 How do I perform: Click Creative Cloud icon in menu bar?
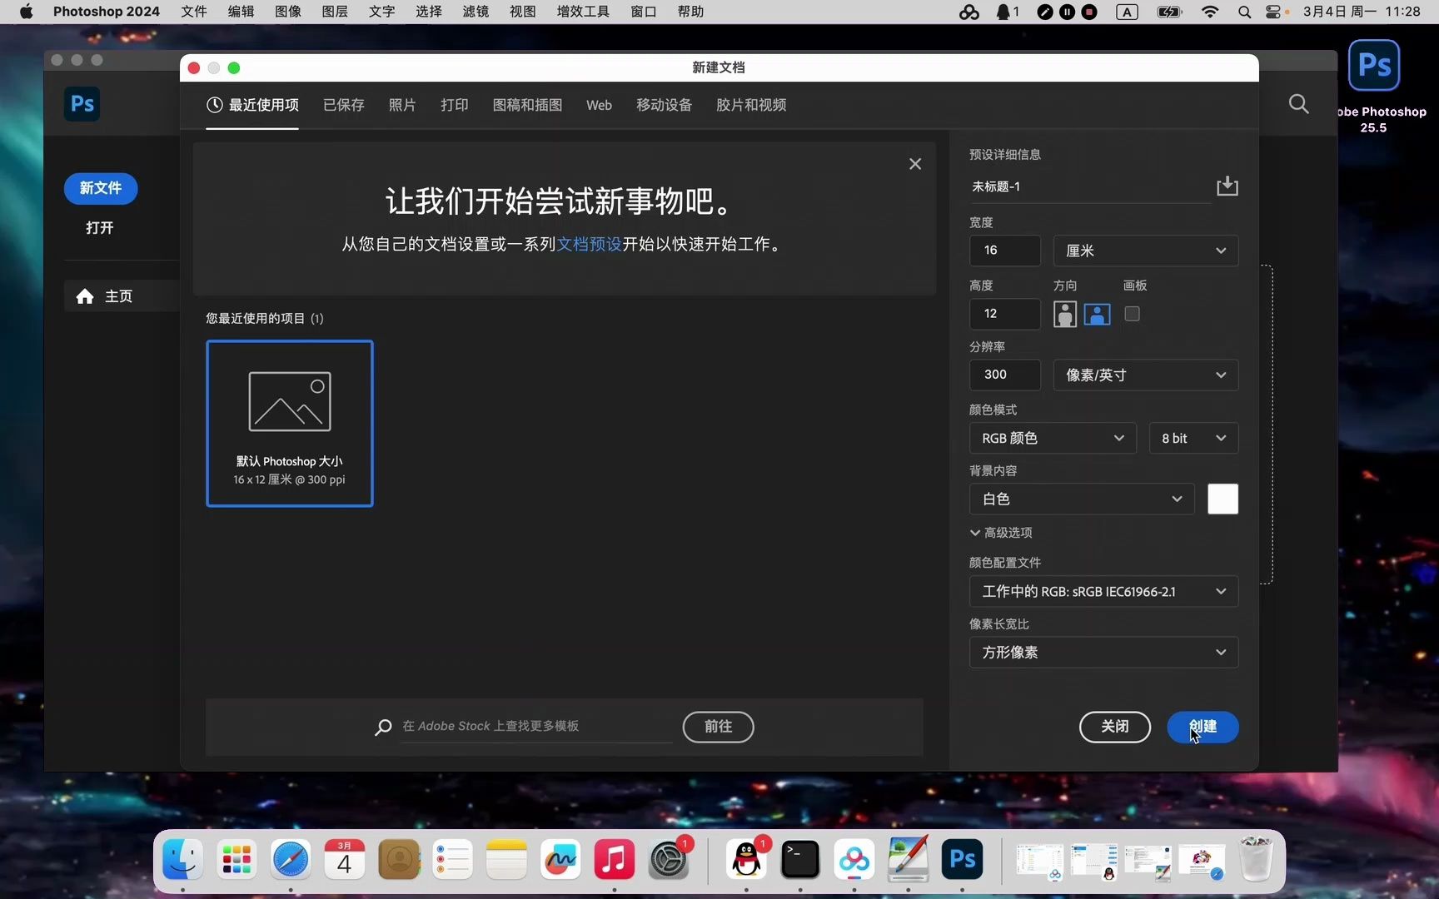(969, 12)
